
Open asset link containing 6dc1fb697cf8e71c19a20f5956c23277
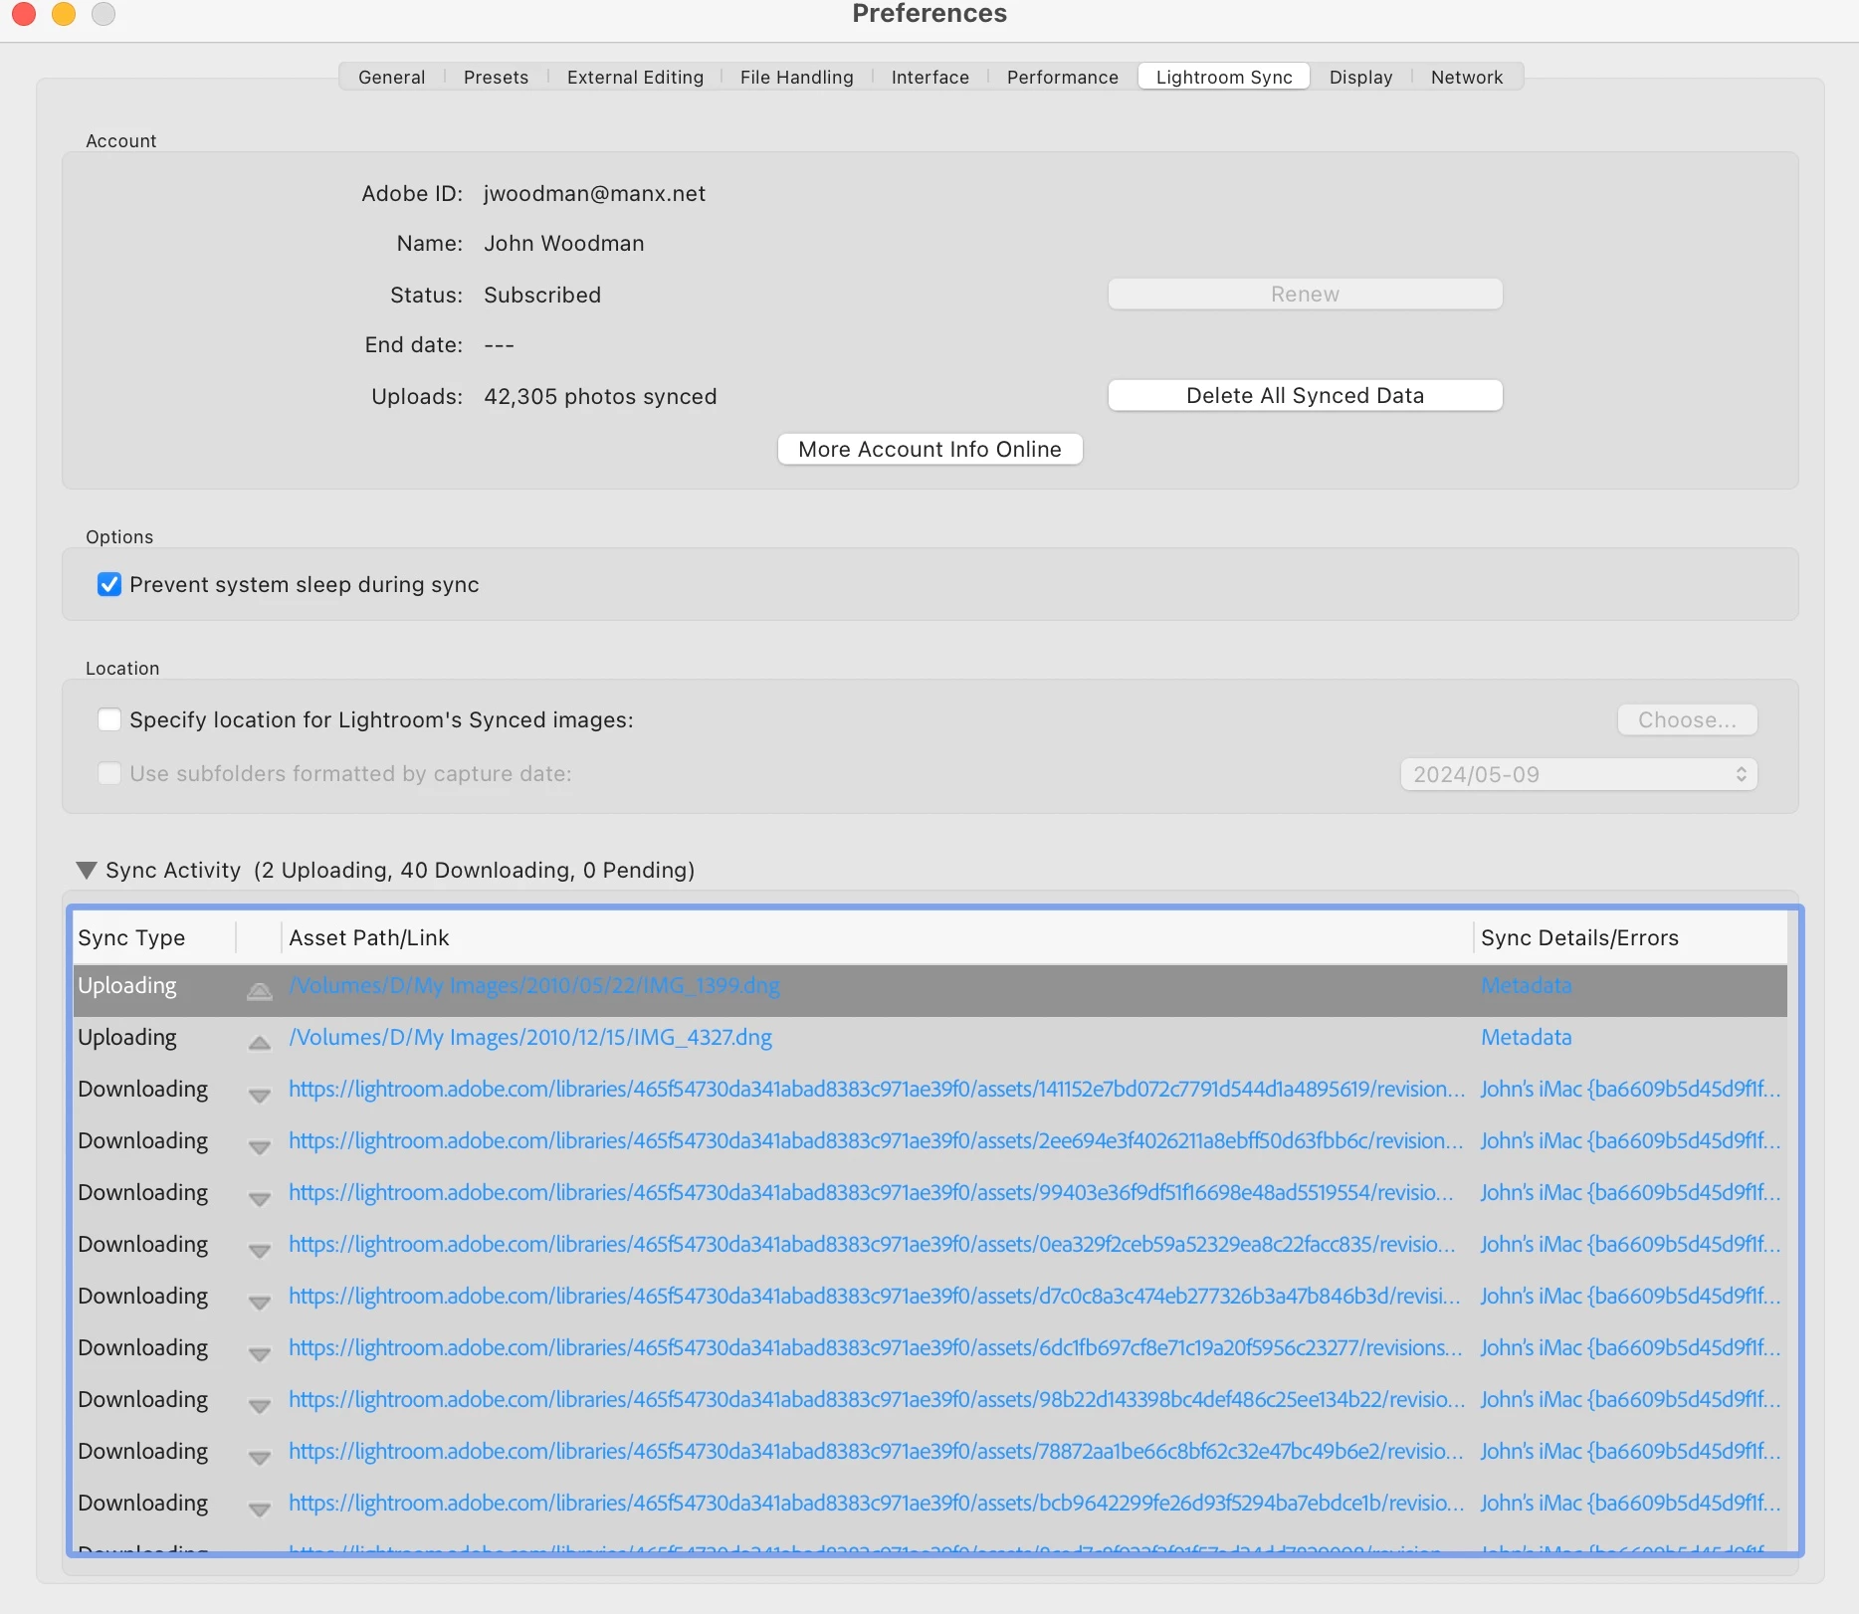pos(876,1348)
